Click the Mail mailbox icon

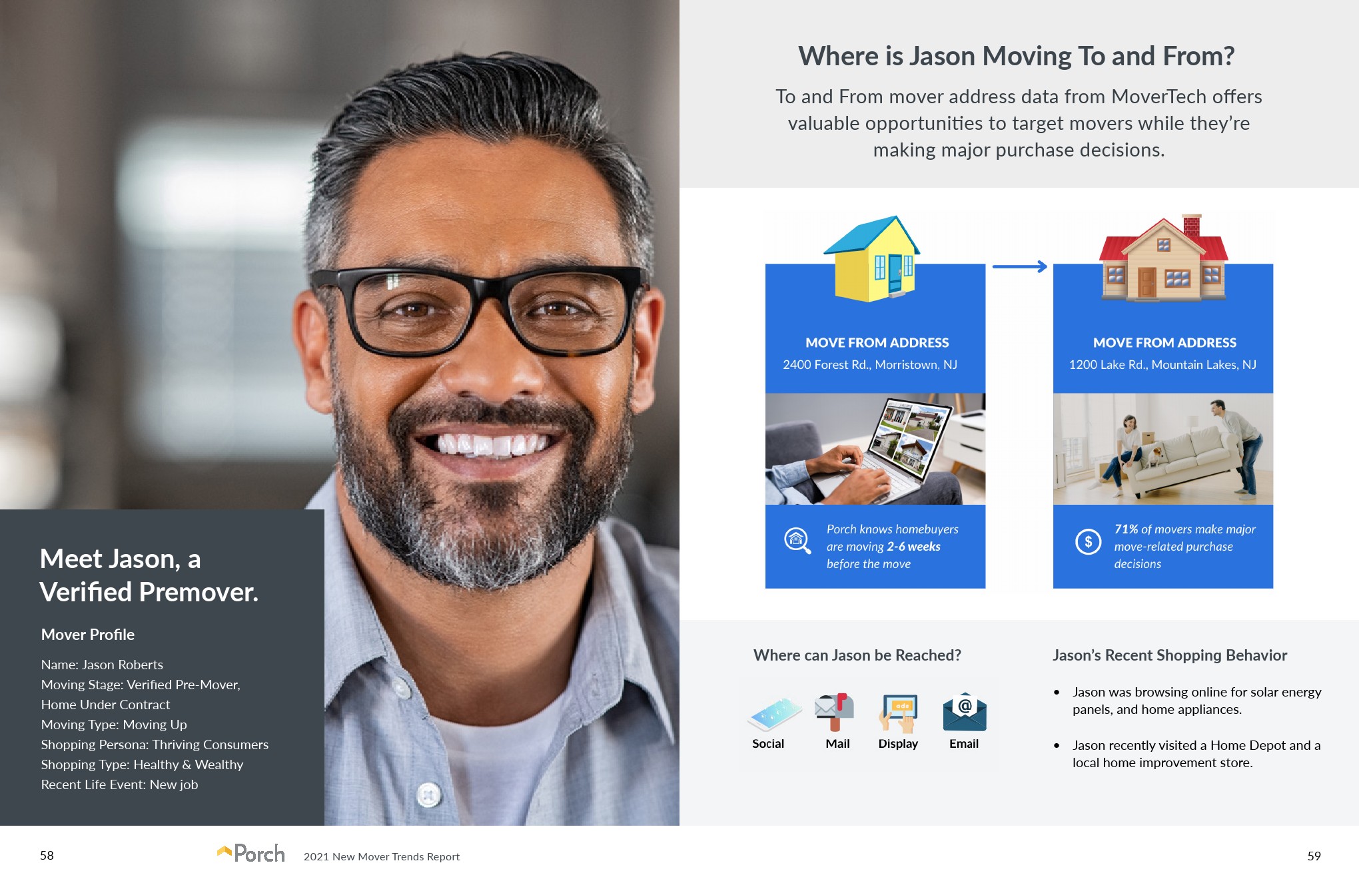tap(835, 712)
